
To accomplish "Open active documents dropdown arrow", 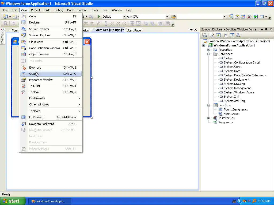I will tap(191, 30).
